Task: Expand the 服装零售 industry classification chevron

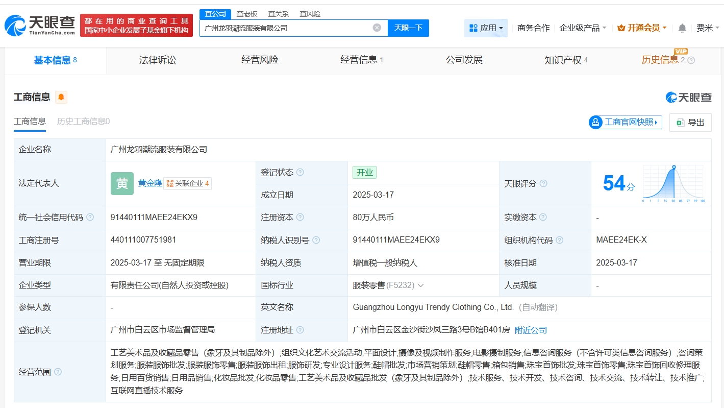Action: (420, 285)
